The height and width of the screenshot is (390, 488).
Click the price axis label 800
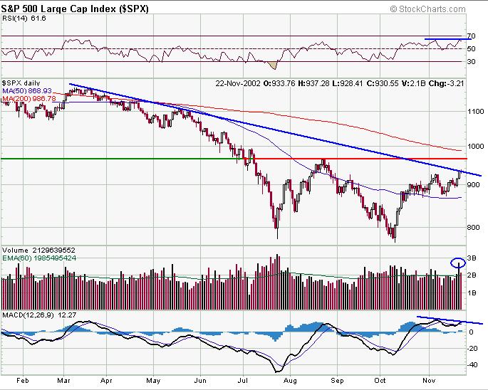point(473,227)
